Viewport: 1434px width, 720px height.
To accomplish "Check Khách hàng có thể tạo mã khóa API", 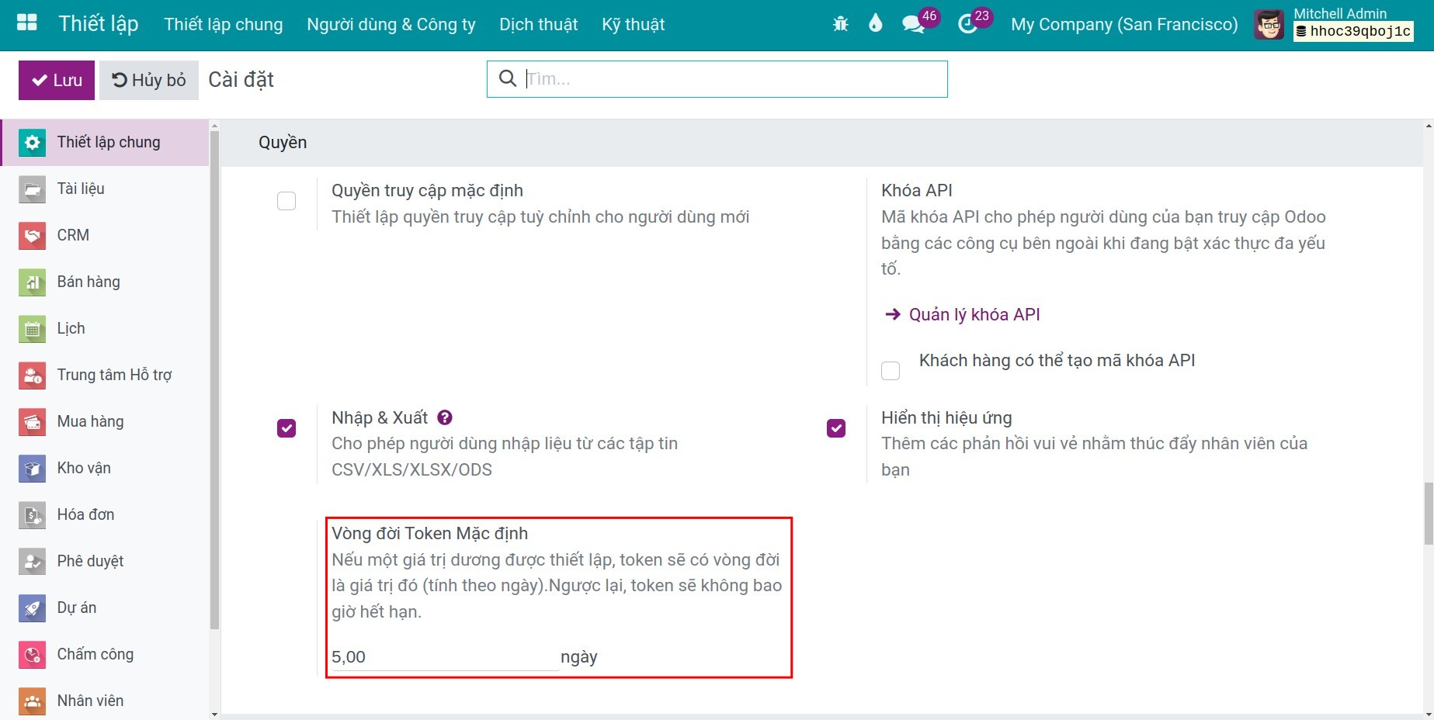I will coord(890,370).
